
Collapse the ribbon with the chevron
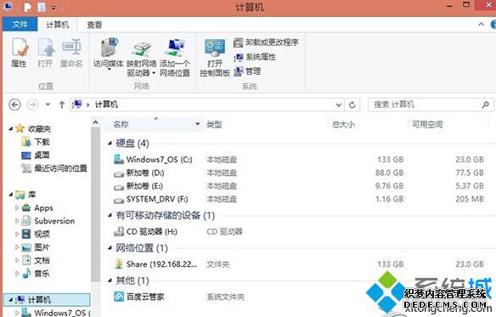(x=481, y=24)
